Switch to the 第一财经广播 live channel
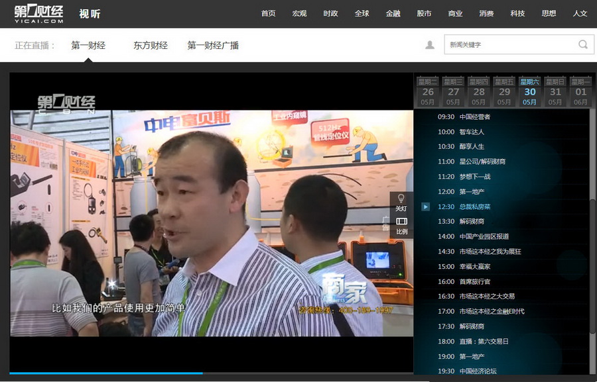This screenshot has height=382, width=597. pos(213,46)
